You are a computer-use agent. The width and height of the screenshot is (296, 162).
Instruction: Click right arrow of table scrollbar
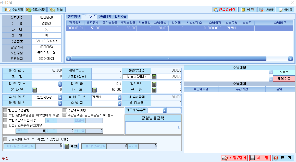(x=291, y=59)
